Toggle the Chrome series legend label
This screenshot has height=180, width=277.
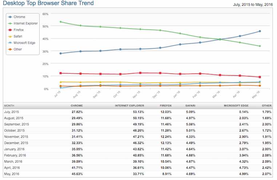click(x=19, y=17)
